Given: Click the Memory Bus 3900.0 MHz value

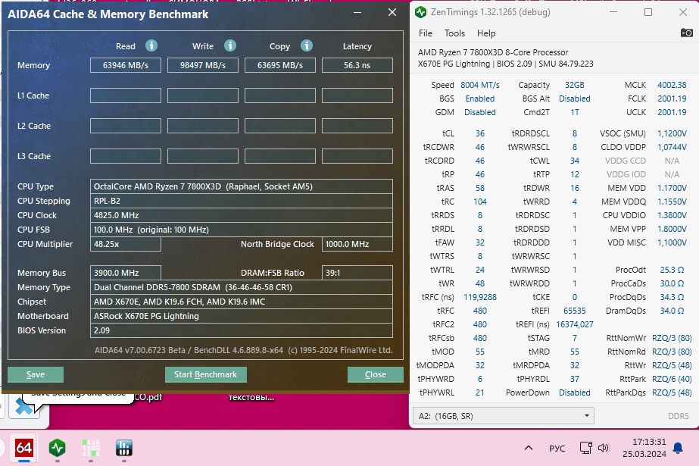Looking at the screenshot, I should click(126, 273).
